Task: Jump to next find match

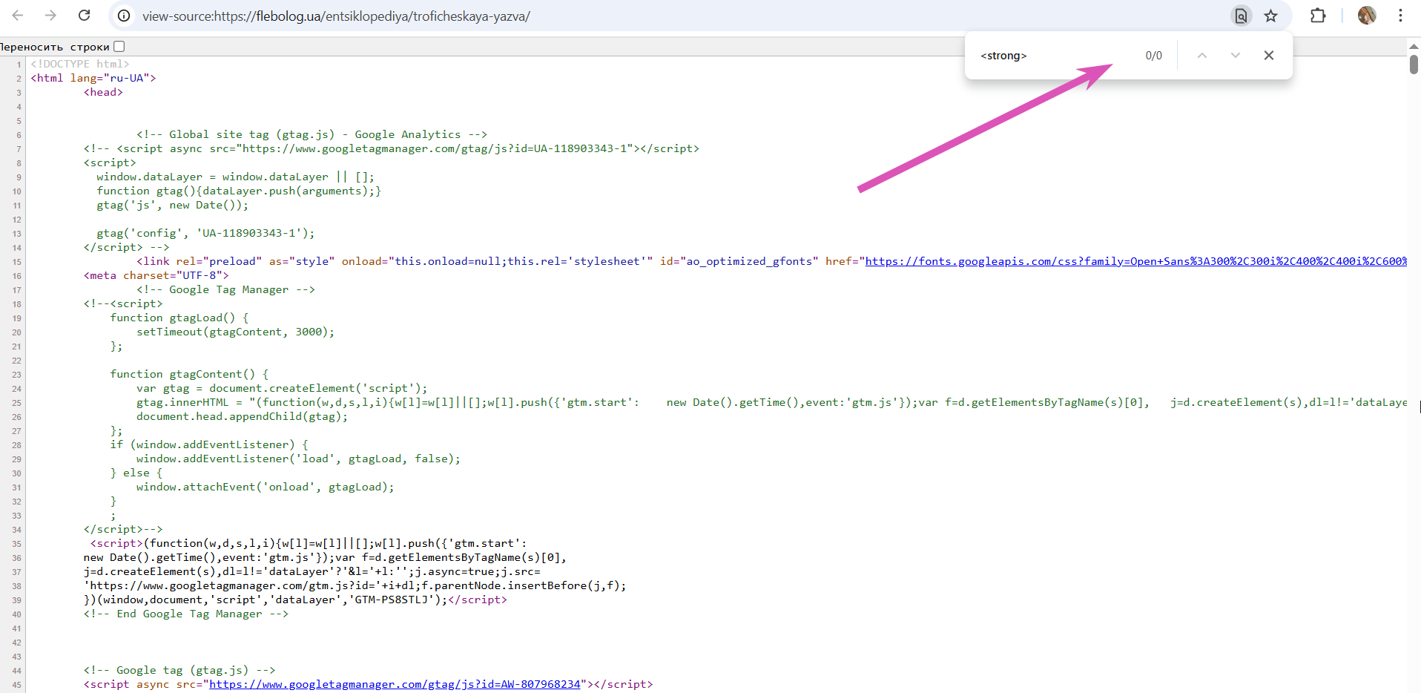Action: tap(1236, 56)
